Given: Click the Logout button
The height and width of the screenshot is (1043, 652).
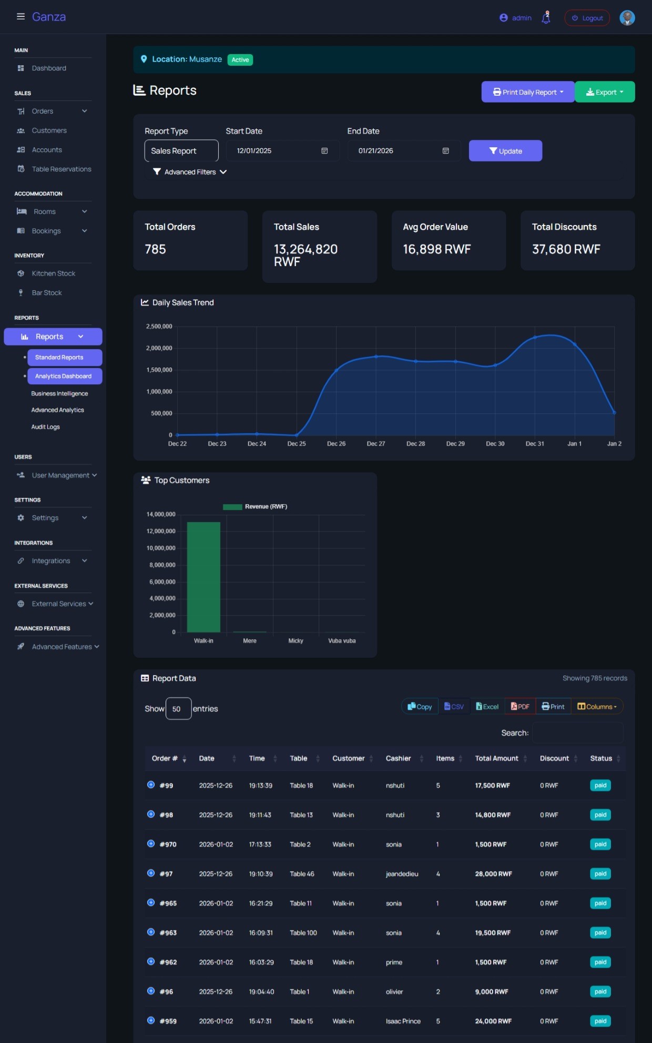Looking at the screenshot, I should (x=587, y=18).
